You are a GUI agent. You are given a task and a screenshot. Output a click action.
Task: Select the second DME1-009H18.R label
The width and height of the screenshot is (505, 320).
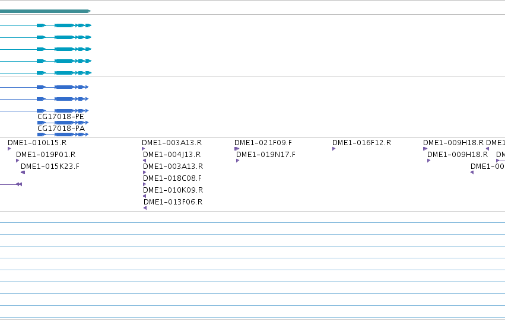click(x=458, y=155)
